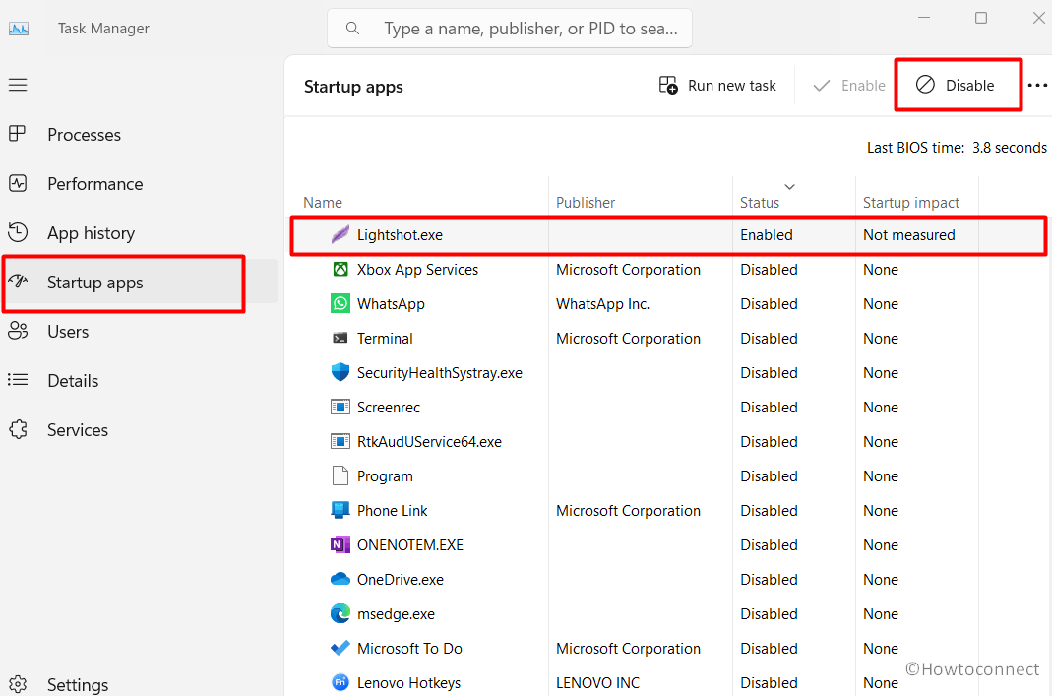Open the Details page
Screen dimensions: 1052x696
coord(73,381)
